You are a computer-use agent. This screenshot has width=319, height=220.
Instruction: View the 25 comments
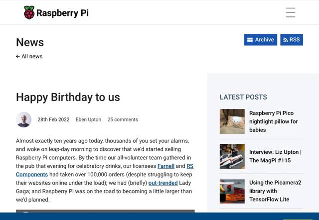point(123,119)
